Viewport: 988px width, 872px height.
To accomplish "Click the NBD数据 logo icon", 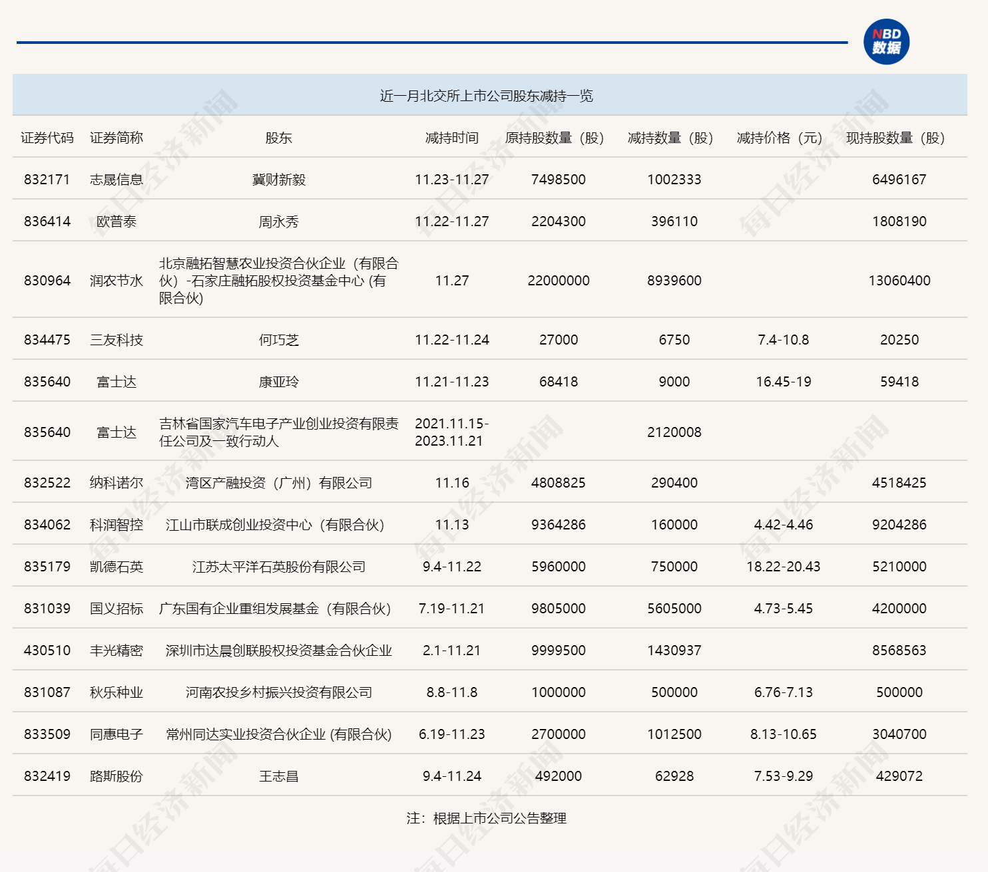I will point(886,42).
